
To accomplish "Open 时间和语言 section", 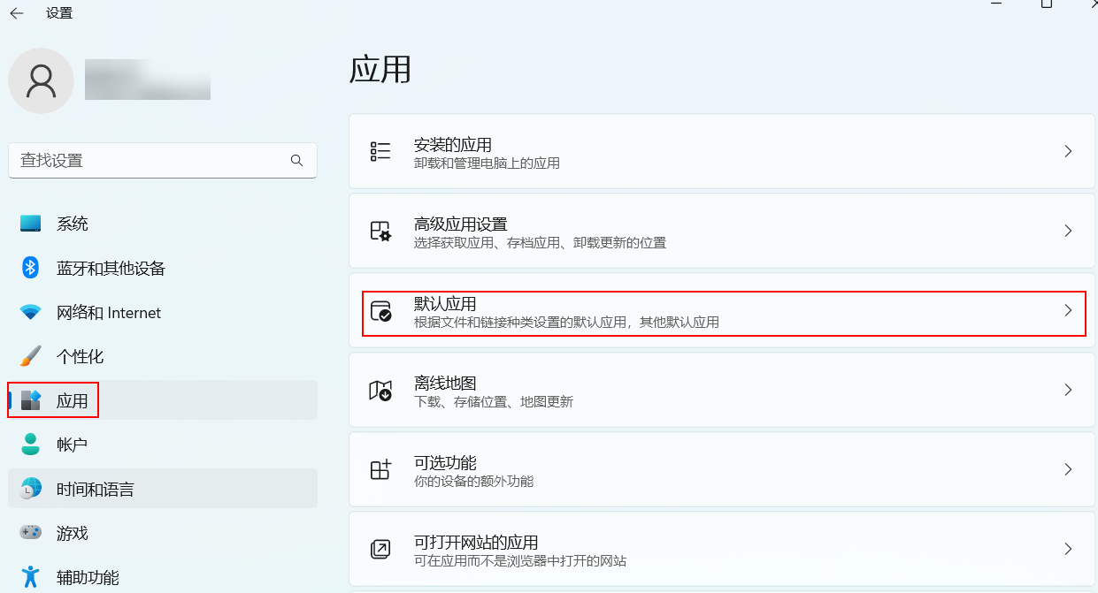I will 96,489.
